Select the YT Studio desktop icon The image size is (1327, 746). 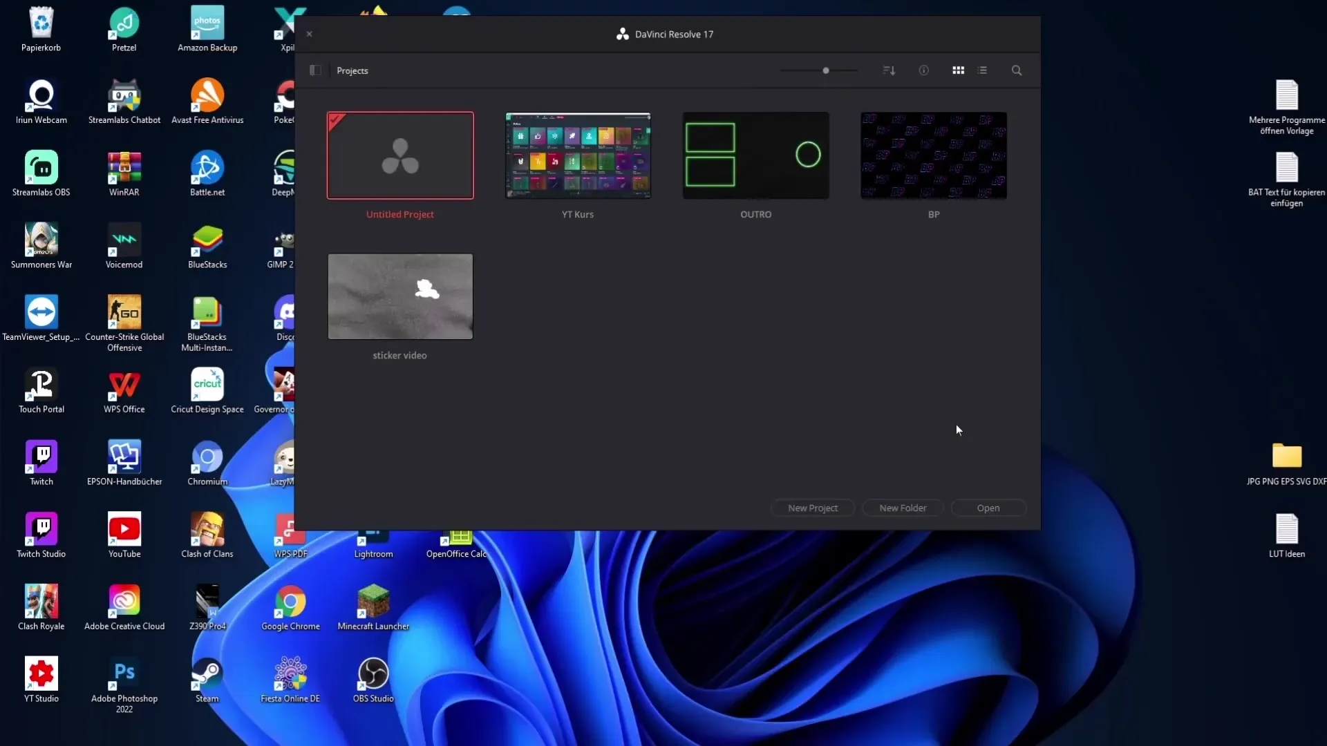click(x=41, y=680)
